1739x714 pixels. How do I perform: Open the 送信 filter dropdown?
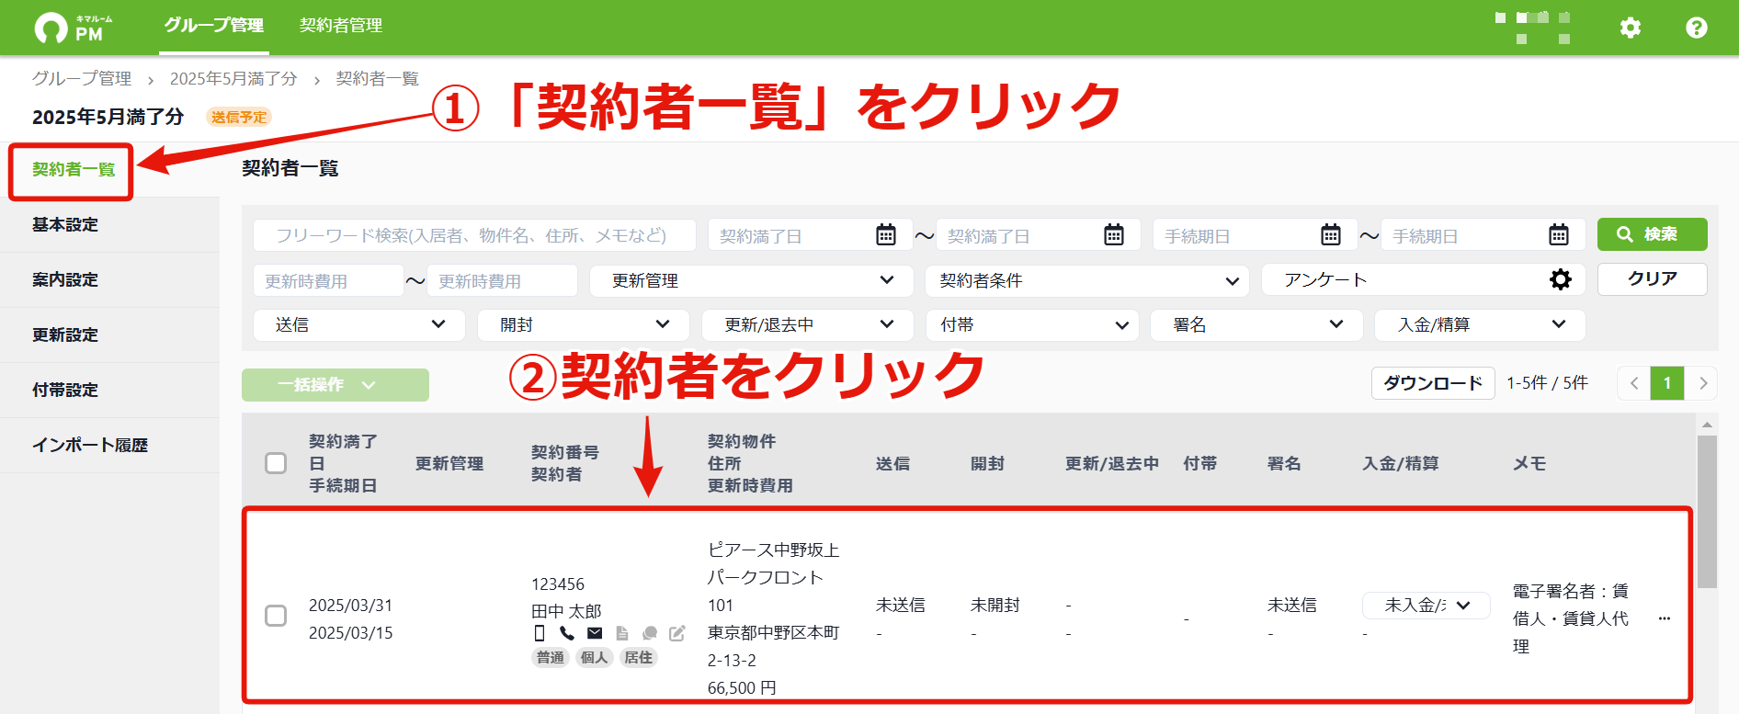[x=359, y=324]
